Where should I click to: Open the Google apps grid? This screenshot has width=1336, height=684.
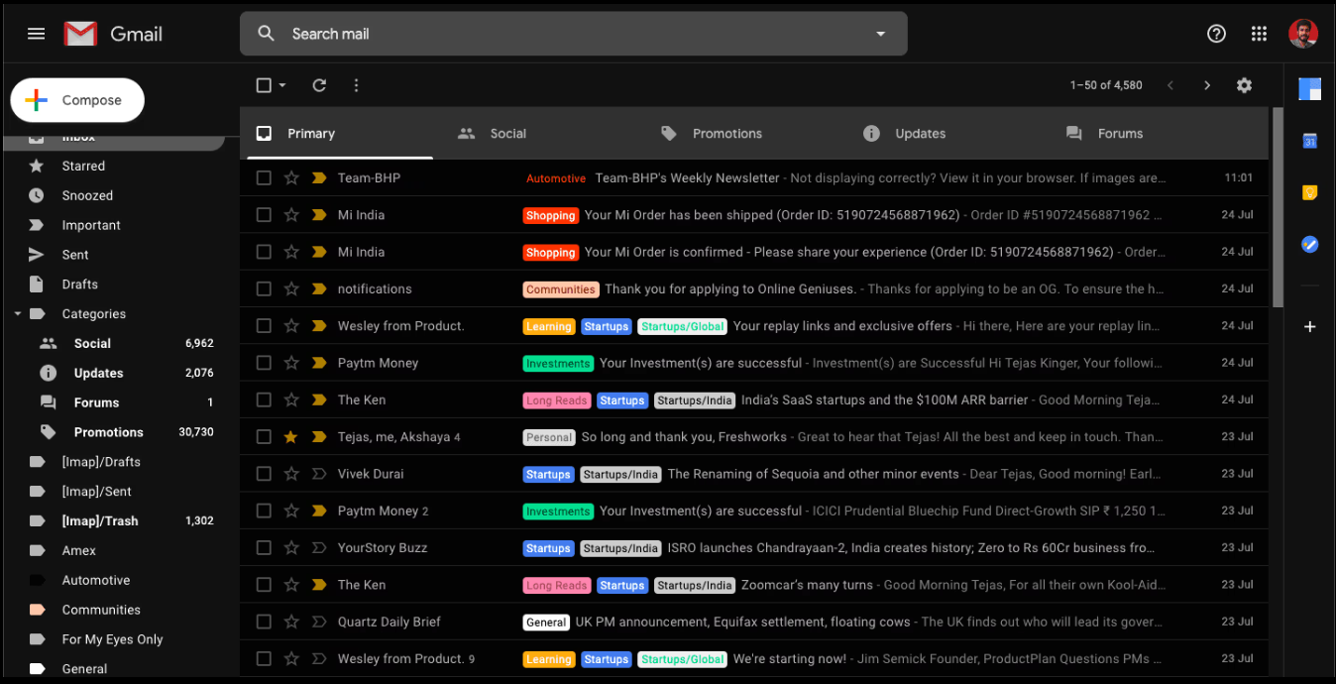point(1260,33)
